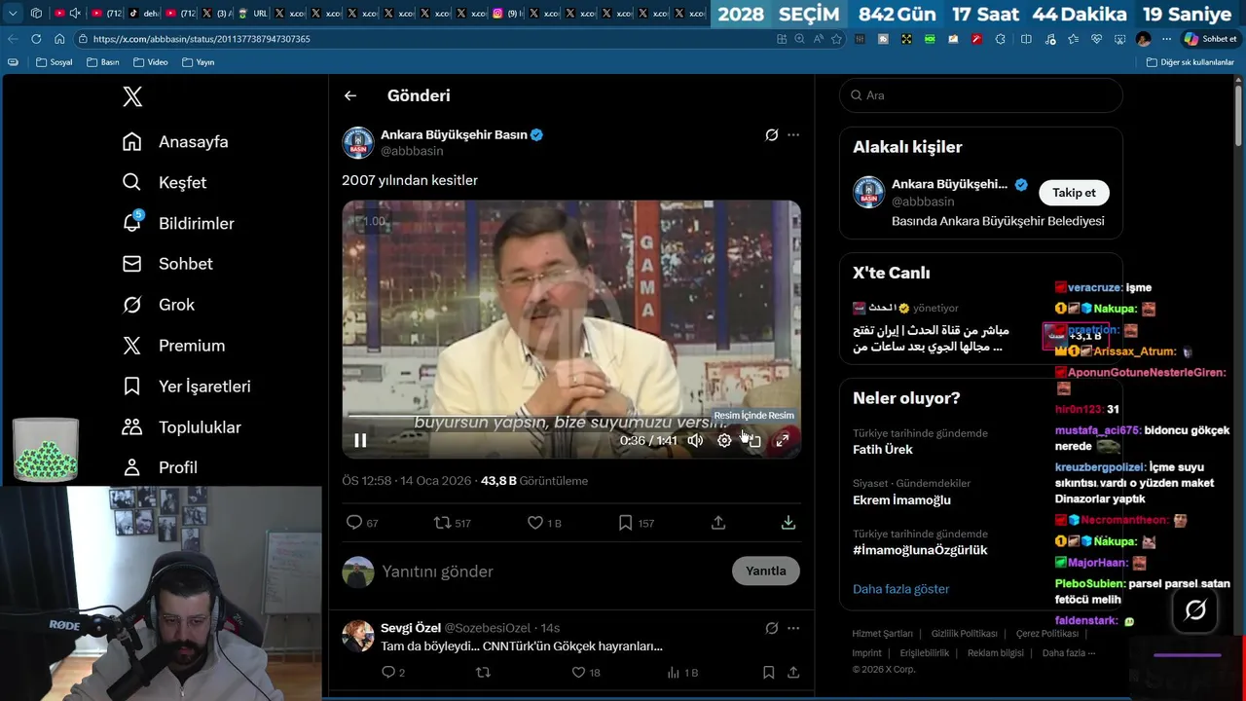Image resolution: width=1246 pixels, height=701 pixels.
Task: View analytics of Sevgi Özel's comment
Action: click(682, 673)
